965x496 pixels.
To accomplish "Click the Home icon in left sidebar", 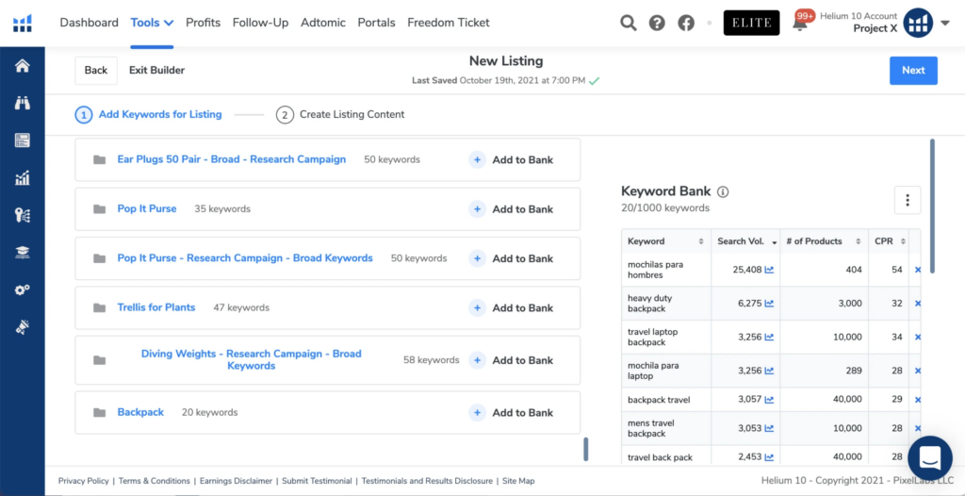I will tap(22, 66).
